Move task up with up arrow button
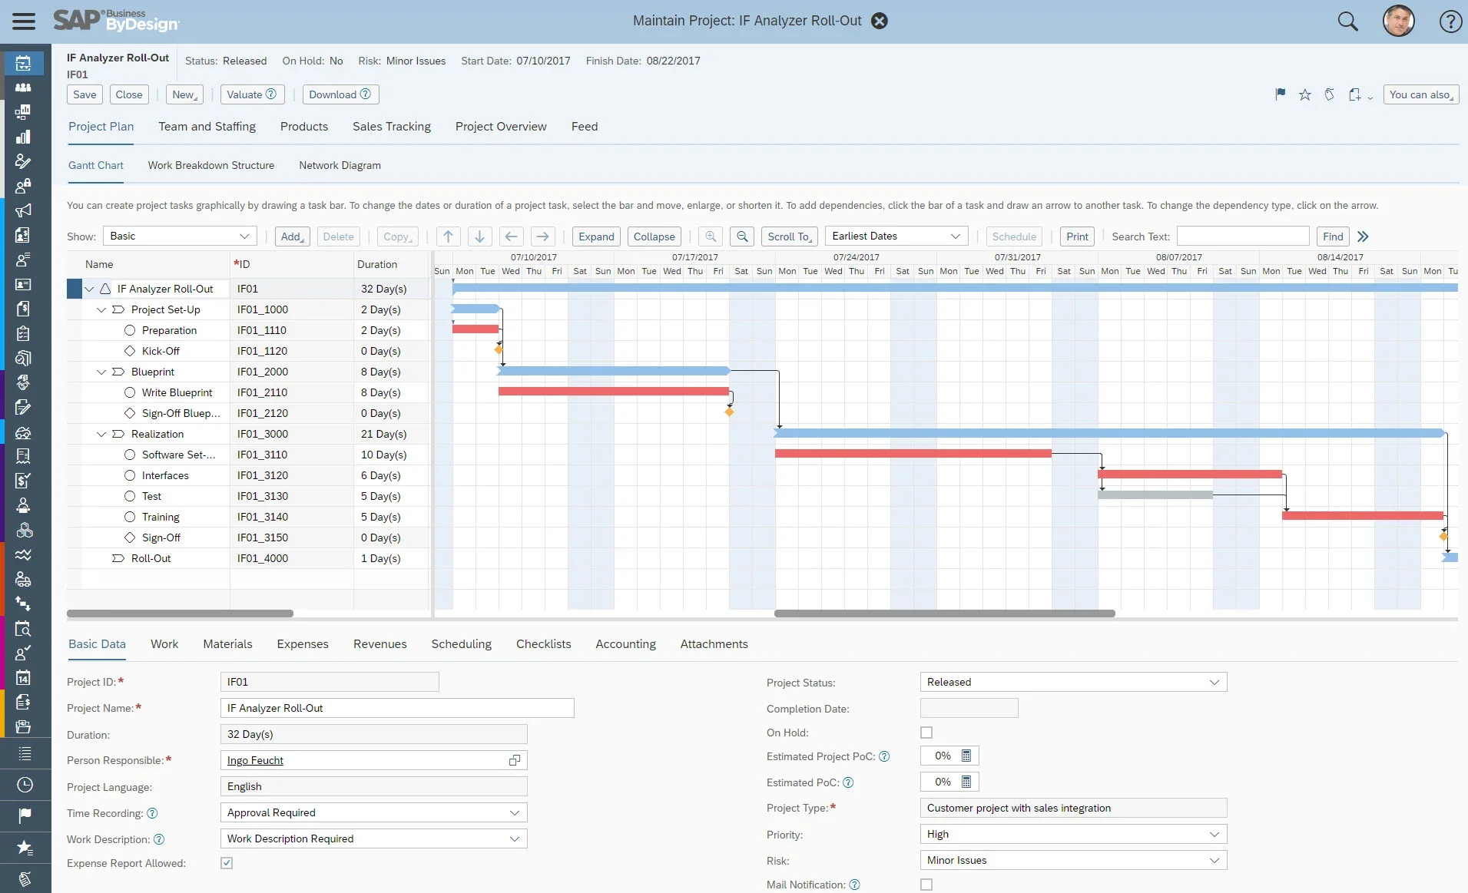 click(448, 236)
